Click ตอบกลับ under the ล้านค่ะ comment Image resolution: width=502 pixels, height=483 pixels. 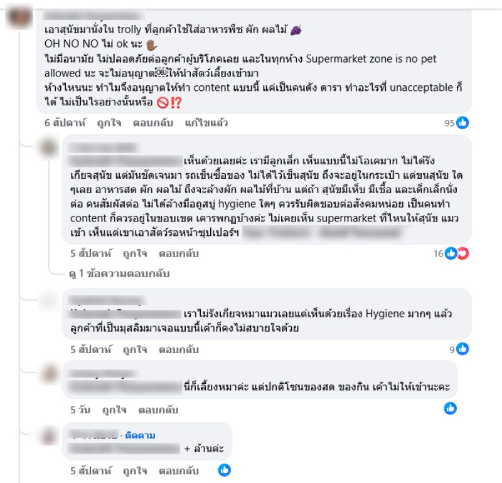click(179, 471)
